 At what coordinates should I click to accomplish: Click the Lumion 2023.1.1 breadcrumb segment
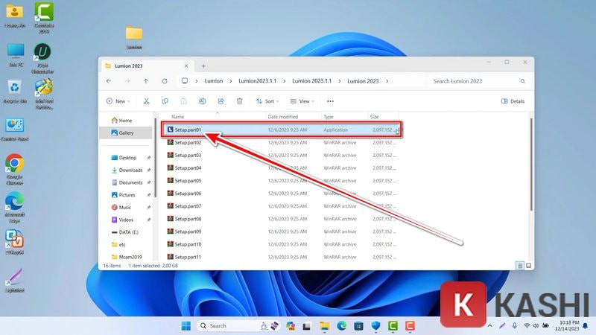tap(311, 81)
